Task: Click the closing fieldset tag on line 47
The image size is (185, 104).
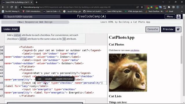Action: [27, 96]
